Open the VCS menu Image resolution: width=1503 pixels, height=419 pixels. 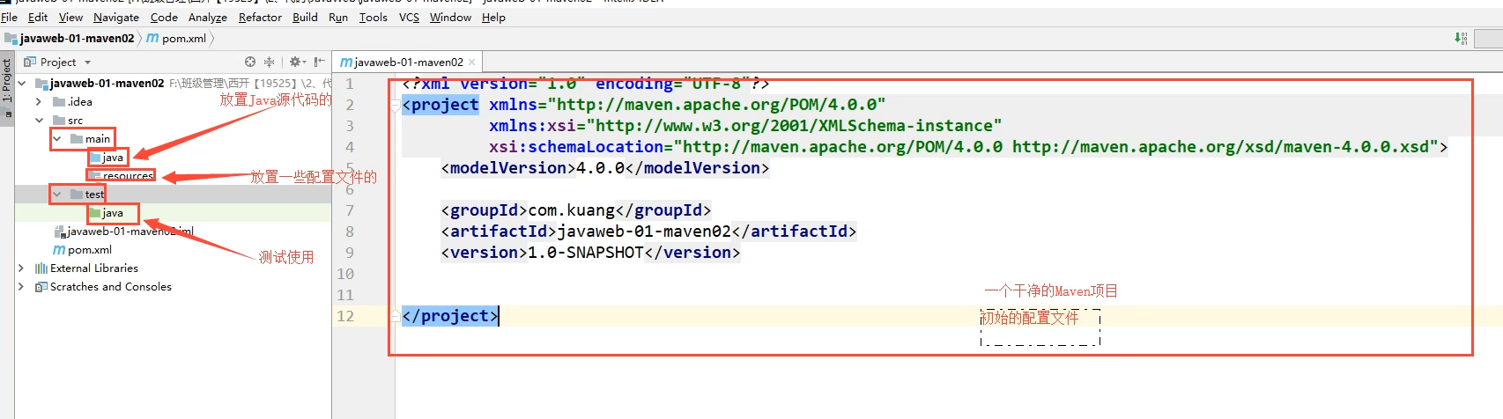[409, 17]
